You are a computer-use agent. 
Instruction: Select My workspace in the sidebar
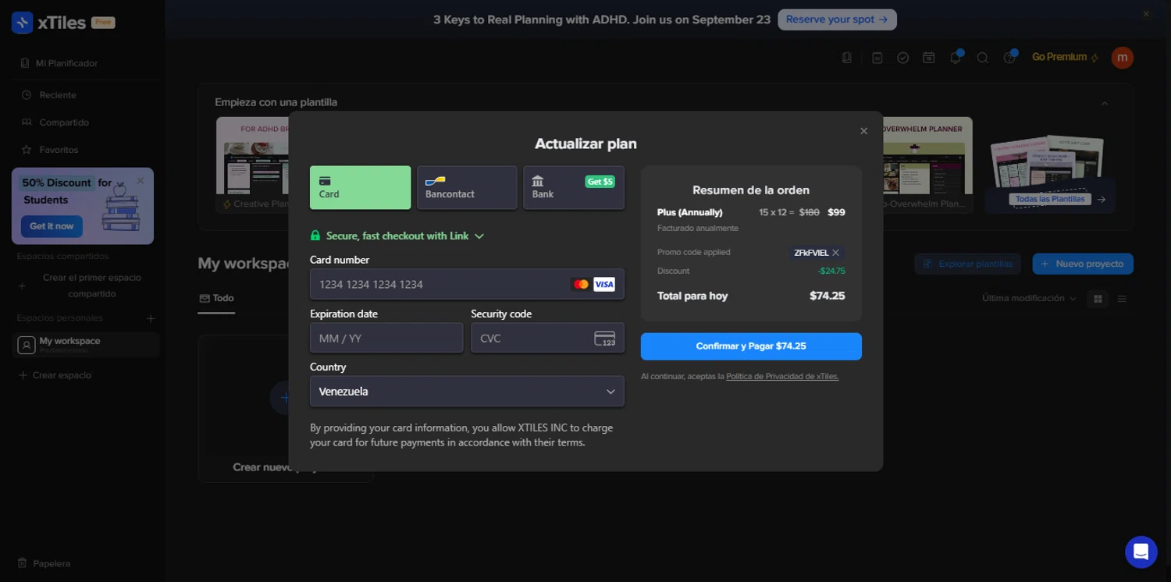coord(86,345)
